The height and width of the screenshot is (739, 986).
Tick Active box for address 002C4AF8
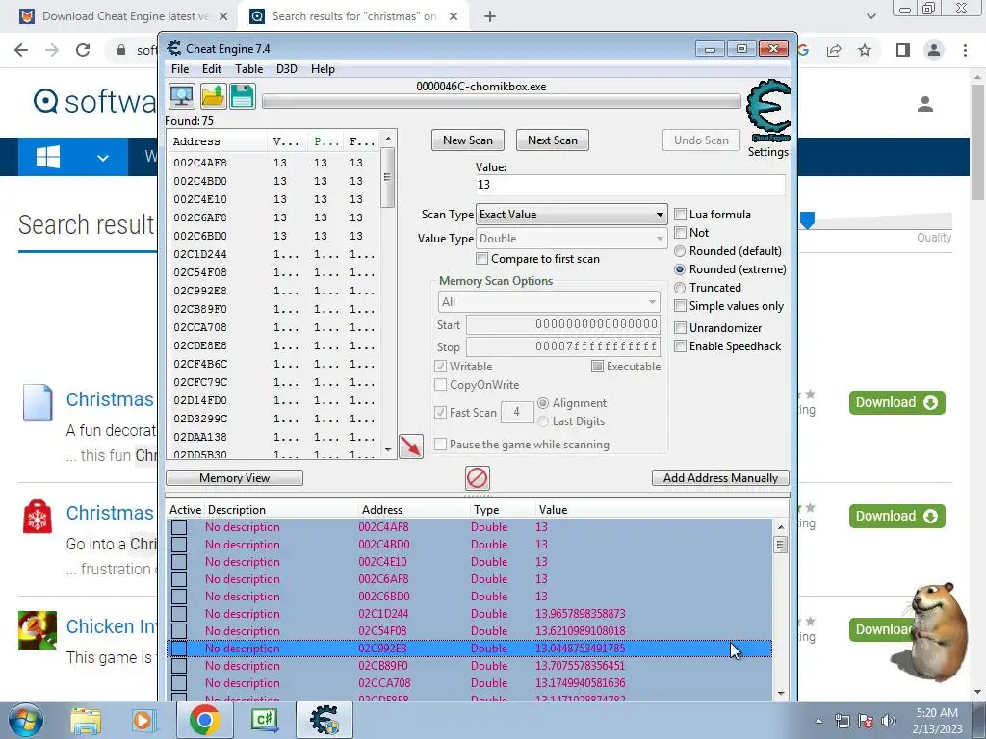tap(179, 527)
